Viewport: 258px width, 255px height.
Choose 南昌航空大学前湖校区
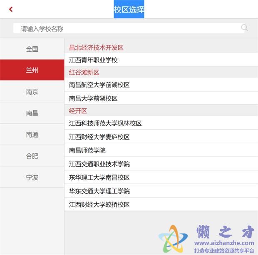click(x=99, y=85)
